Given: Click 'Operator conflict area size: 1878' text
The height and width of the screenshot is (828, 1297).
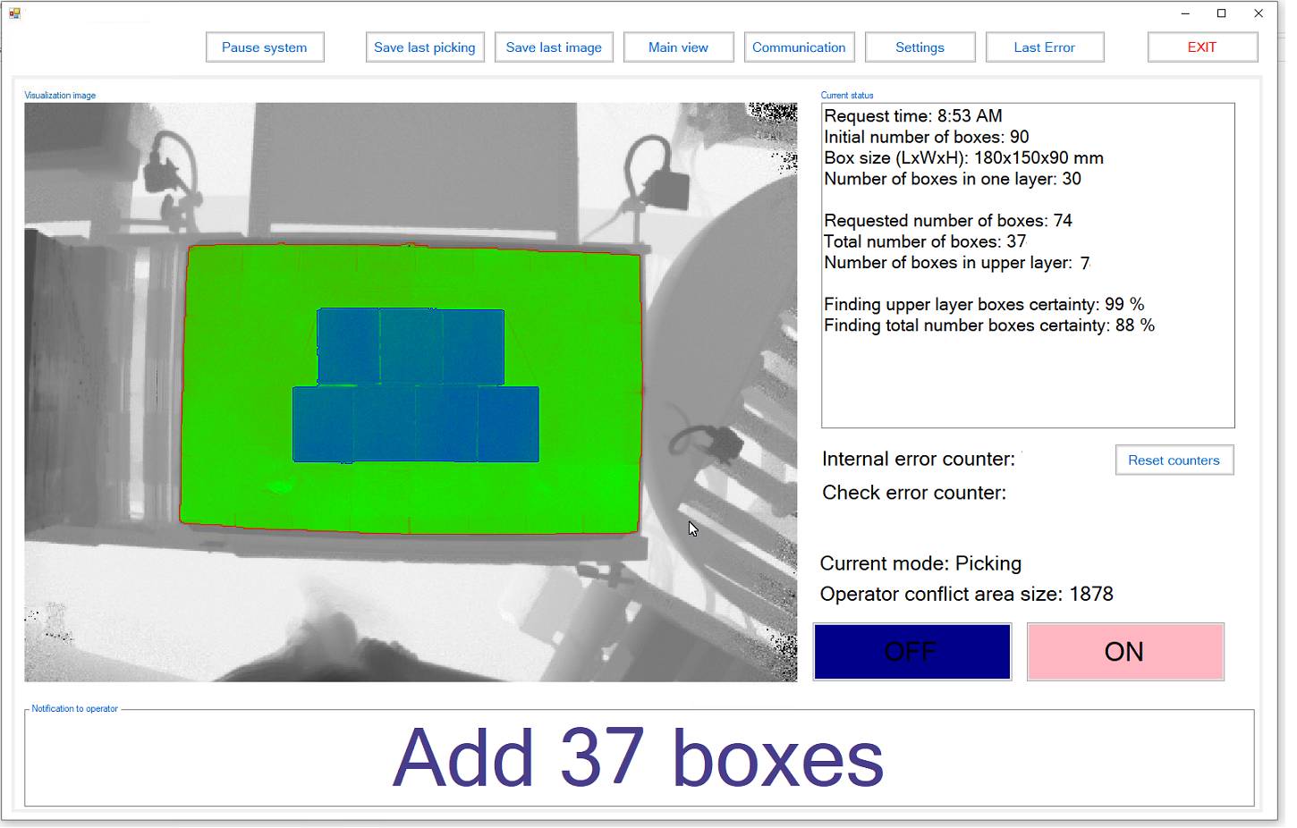Looking at the screenshot, I should [x=966, y=595].
